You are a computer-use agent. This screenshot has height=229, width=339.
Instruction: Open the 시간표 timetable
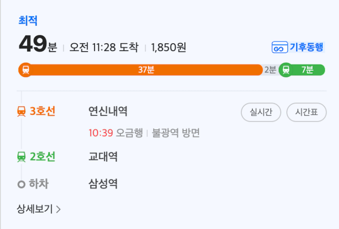[x=306, y=112]
